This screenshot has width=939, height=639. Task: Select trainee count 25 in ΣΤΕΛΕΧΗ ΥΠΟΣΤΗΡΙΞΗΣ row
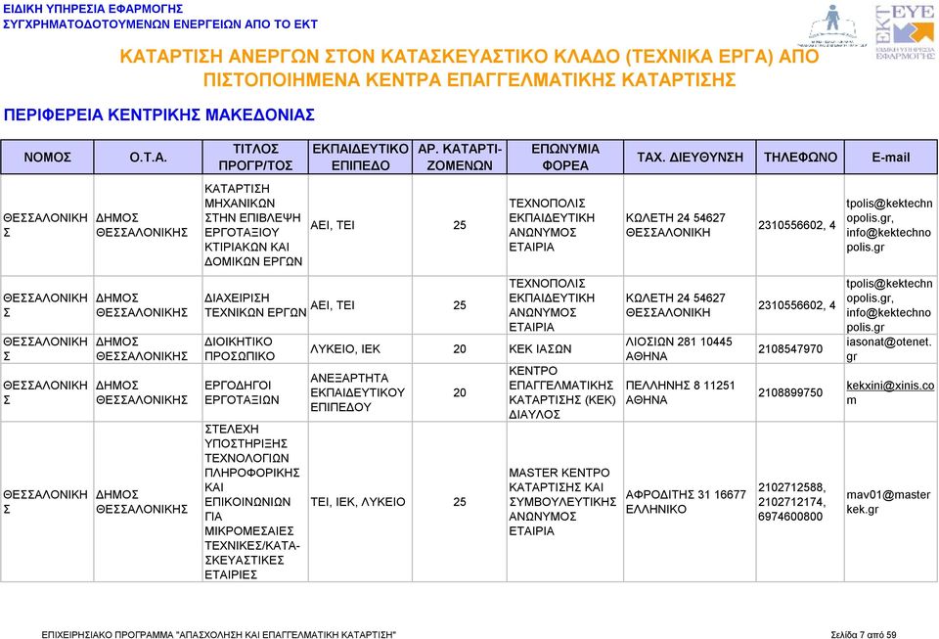(x=460, y=502)
